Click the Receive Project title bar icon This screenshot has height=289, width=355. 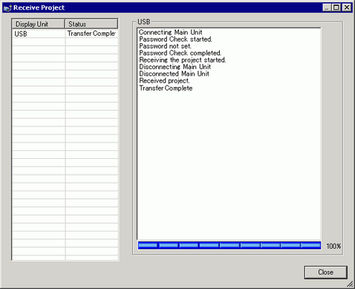[x=7, y=8]
